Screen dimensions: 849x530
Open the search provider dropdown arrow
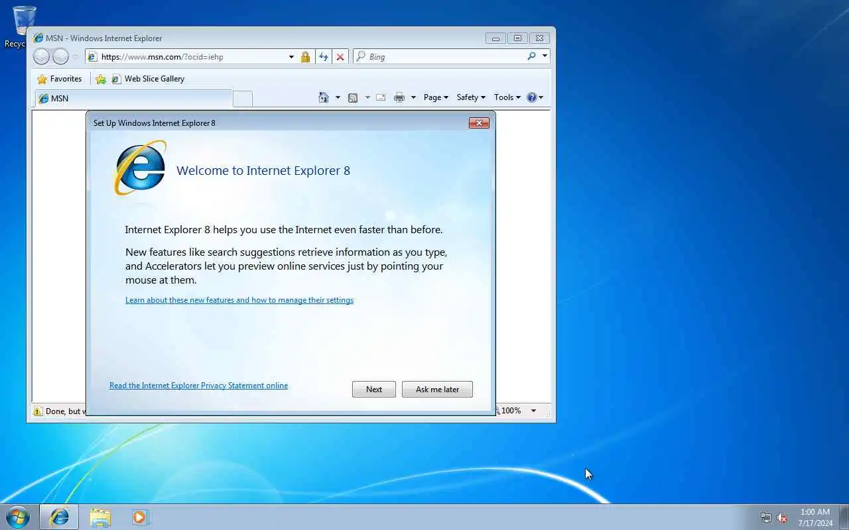tap(545, 56)
